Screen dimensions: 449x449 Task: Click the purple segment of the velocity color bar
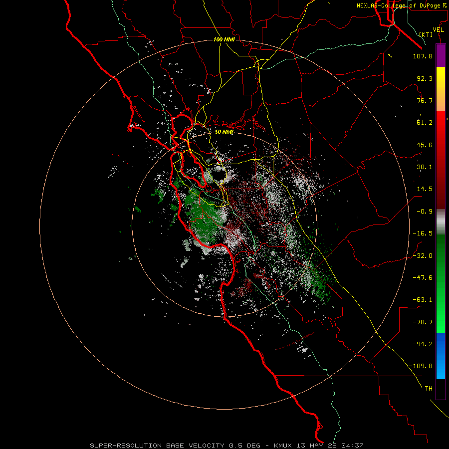point(441,56)
